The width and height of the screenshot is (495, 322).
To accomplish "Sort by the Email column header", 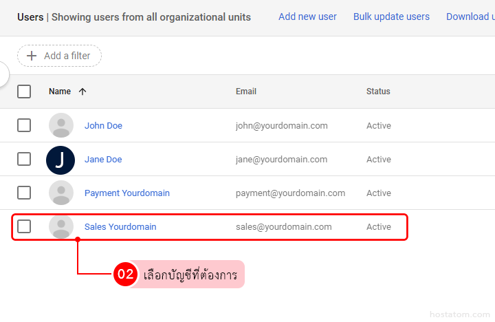I will 245,92.
